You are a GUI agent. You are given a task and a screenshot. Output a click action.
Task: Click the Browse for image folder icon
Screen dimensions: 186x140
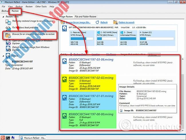(8, 36)
